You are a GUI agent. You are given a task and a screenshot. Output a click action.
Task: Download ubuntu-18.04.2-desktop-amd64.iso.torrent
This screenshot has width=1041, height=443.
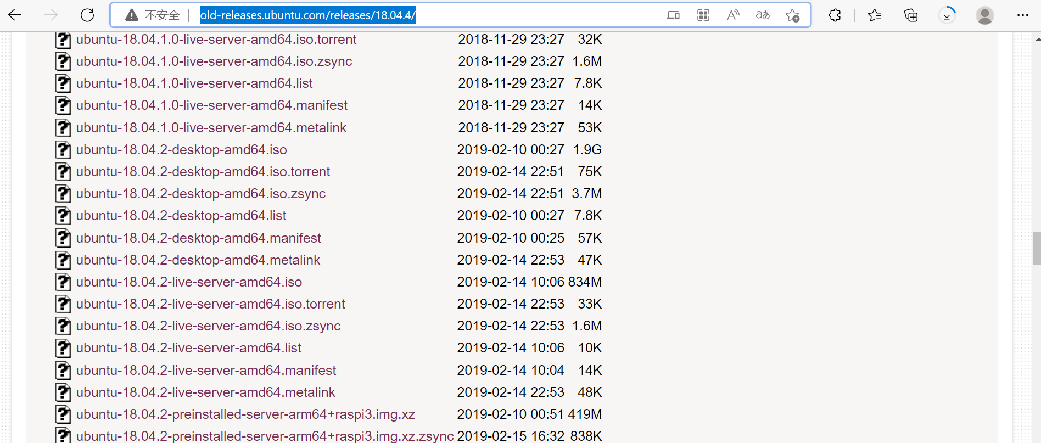[203, 172]
